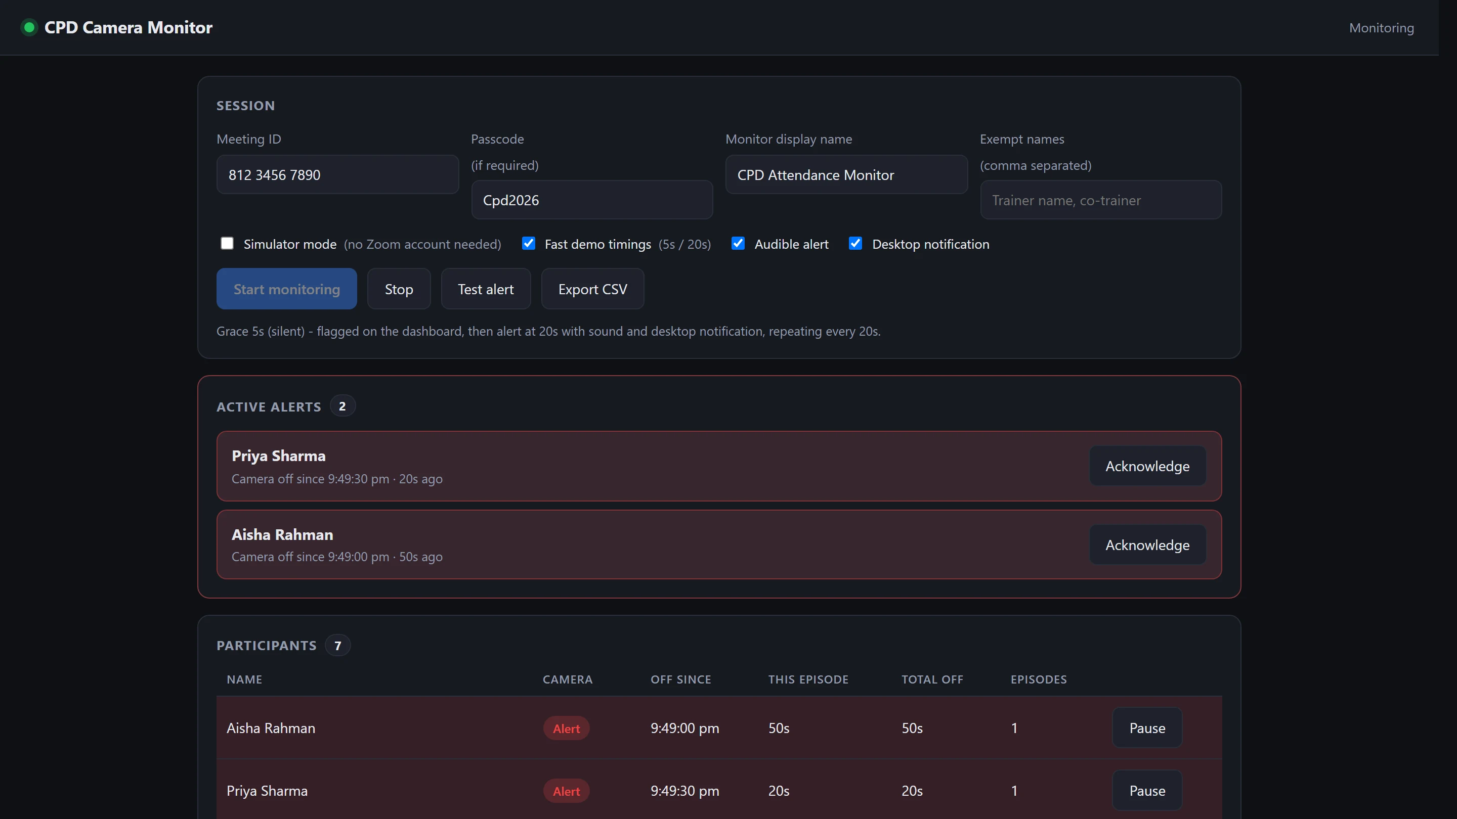This screenshot has height=819, width=1457.
Task: Click the Participants count badge 7
Action: pos(337,645)
